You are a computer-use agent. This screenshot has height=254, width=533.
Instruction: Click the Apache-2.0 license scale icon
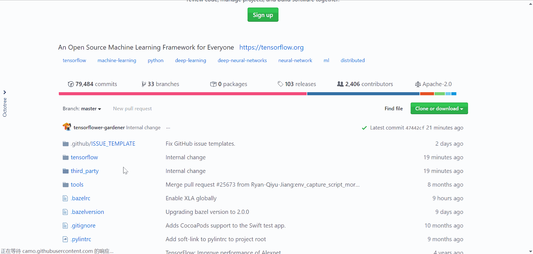418,84
